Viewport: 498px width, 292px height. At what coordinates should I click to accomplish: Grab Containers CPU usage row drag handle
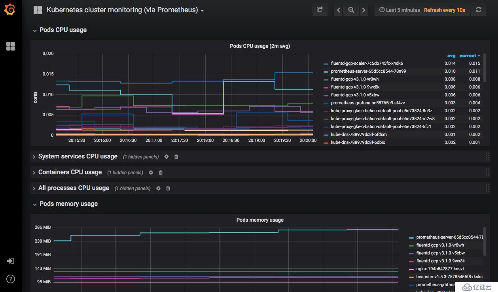coord(487,172)
